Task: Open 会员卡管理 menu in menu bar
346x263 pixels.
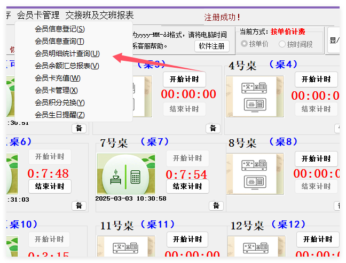Action: point(38,15)
